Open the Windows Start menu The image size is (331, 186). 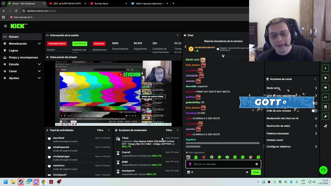6,182
